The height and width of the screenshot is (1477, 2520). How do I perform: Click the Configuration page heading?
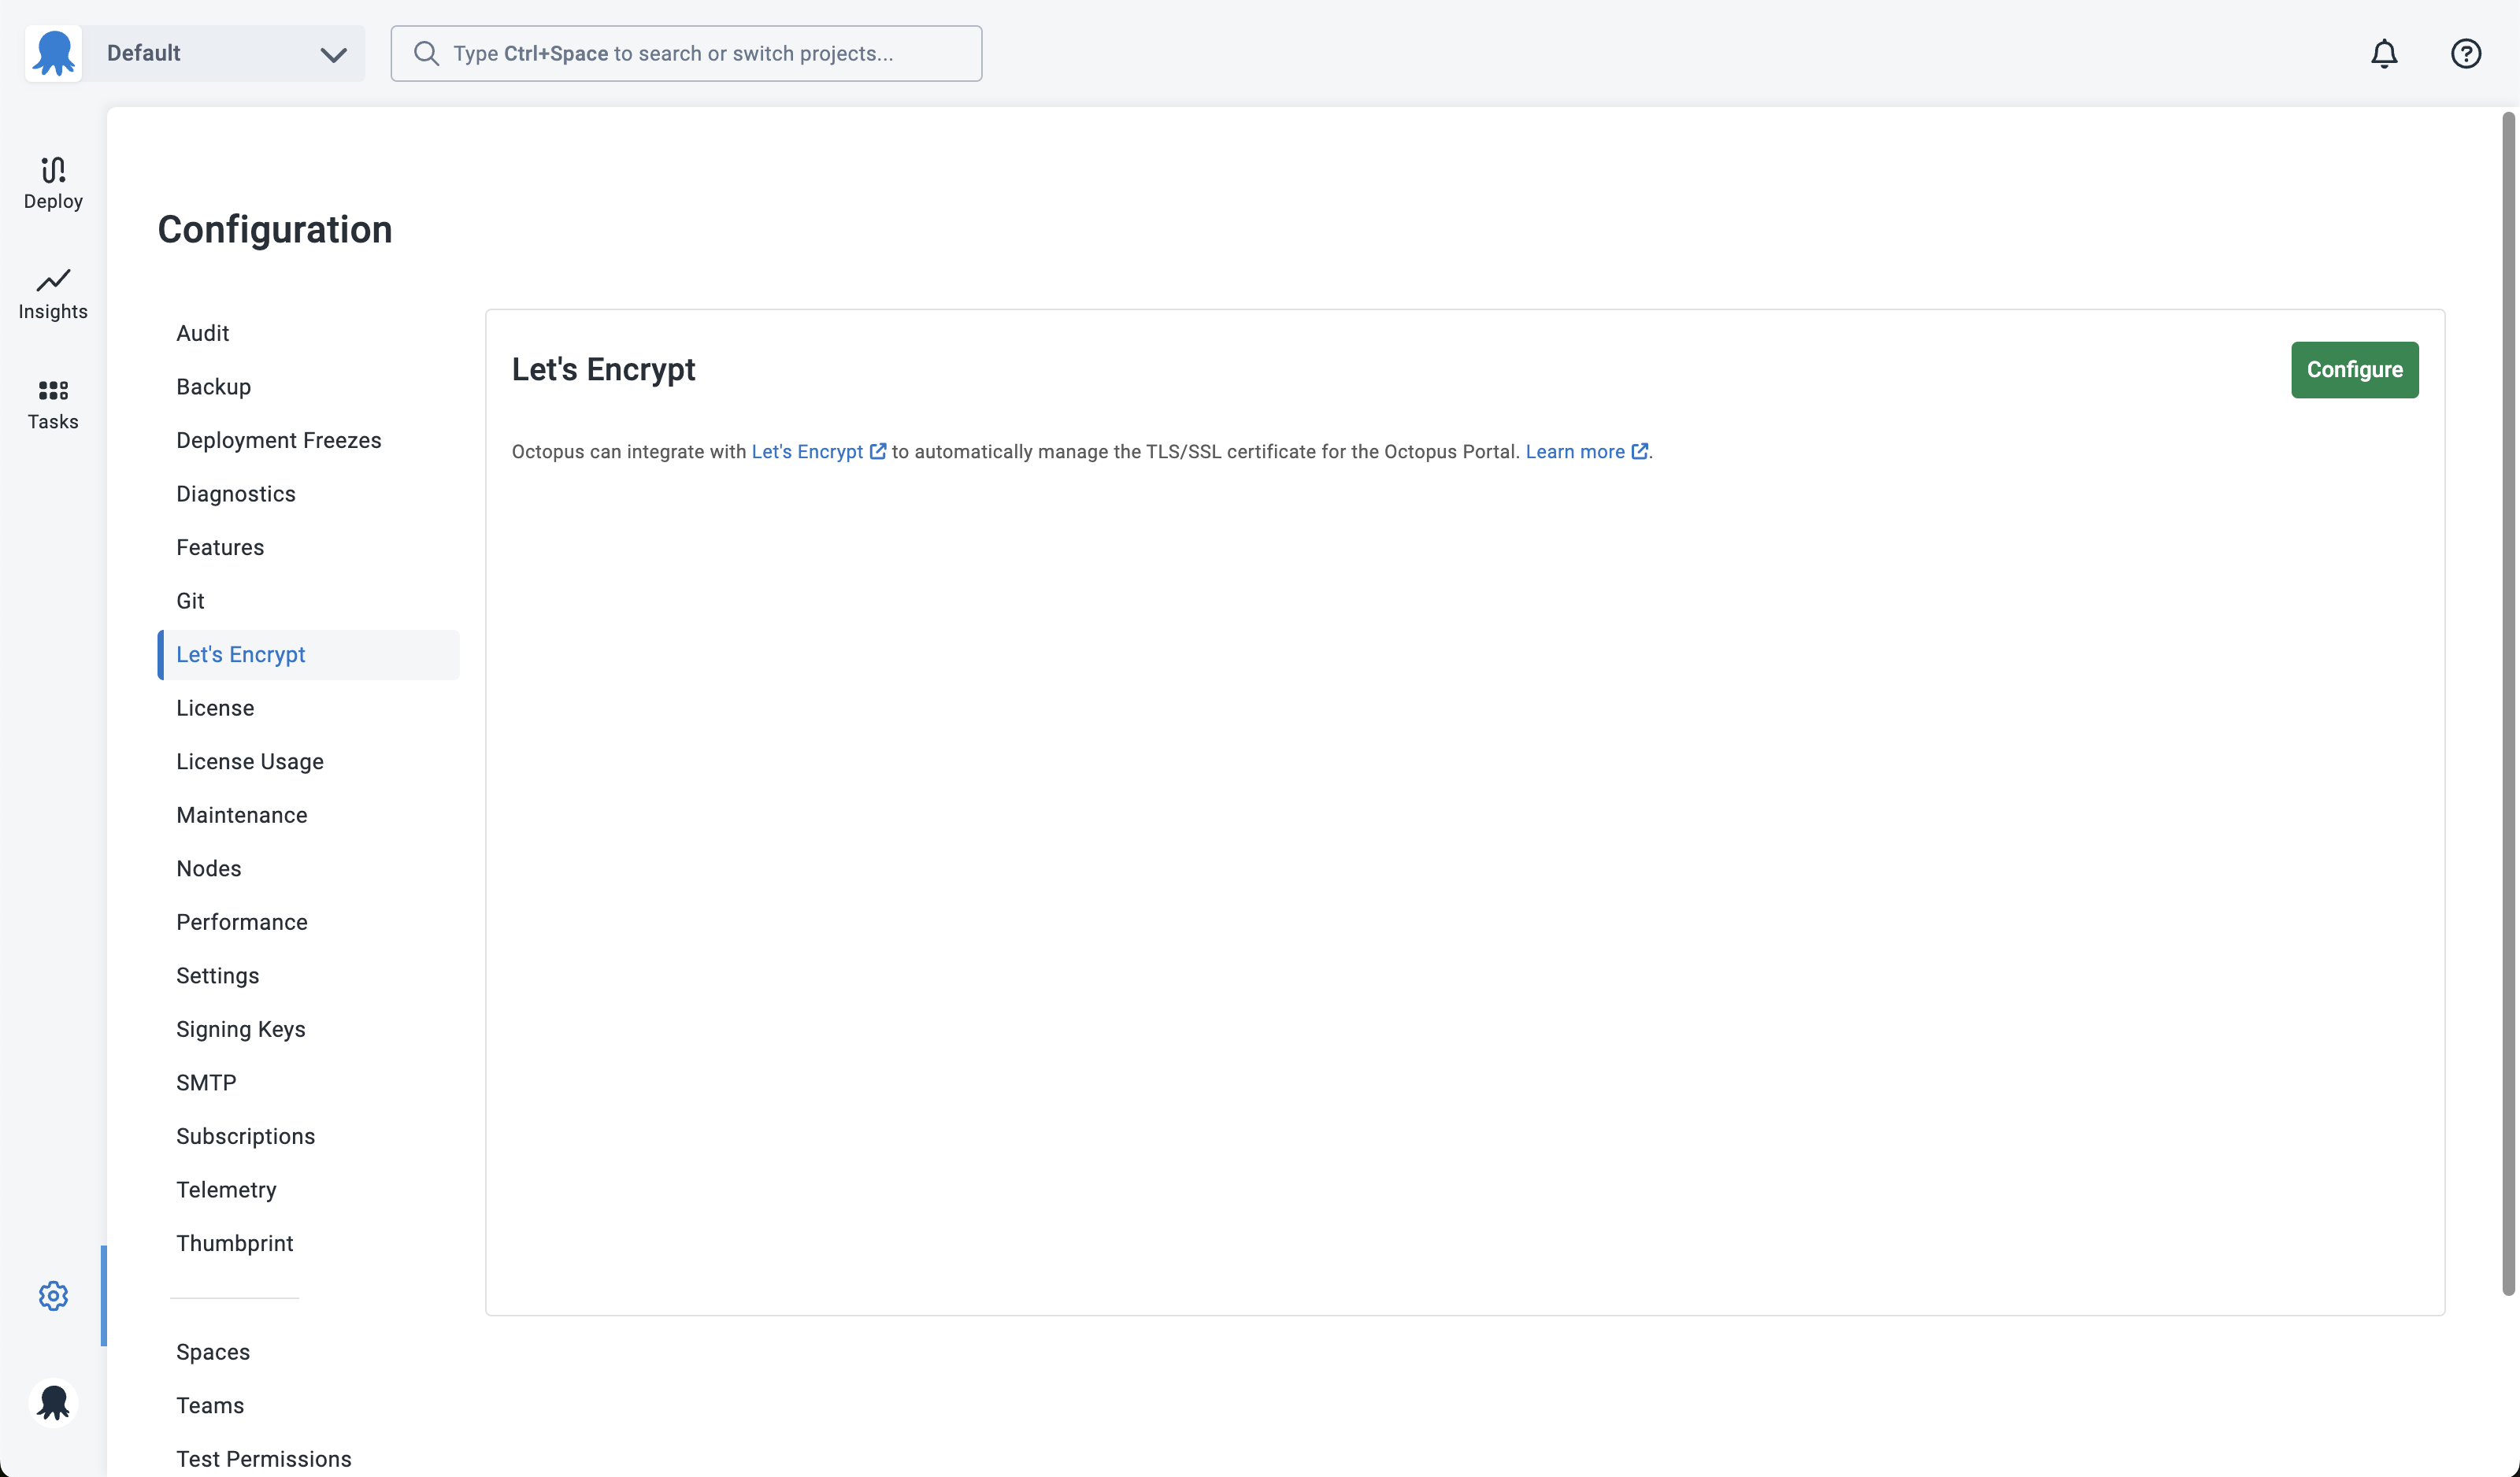tap(275, 230)
